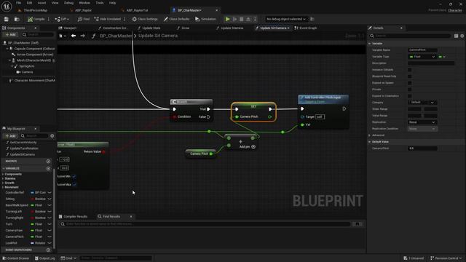Image resolution: width=466 pixels, height=262 pixels.
Task: Open the Output Log
Action: [x=45, y=258]
